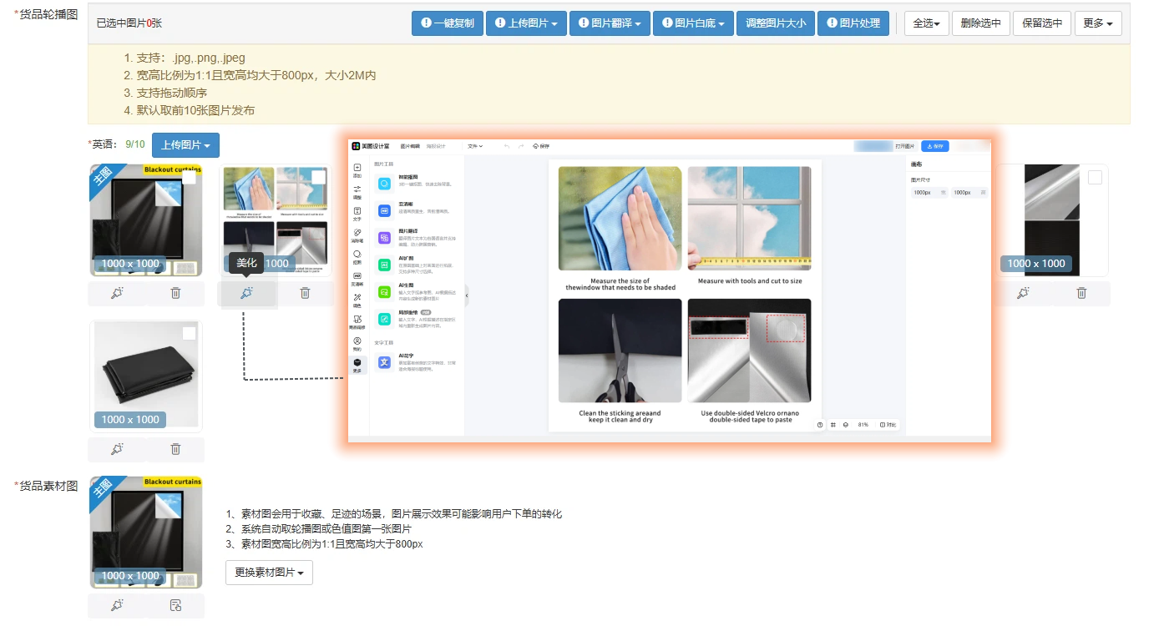Click the replace icon under the 货品素材图 image

[175, 605]
